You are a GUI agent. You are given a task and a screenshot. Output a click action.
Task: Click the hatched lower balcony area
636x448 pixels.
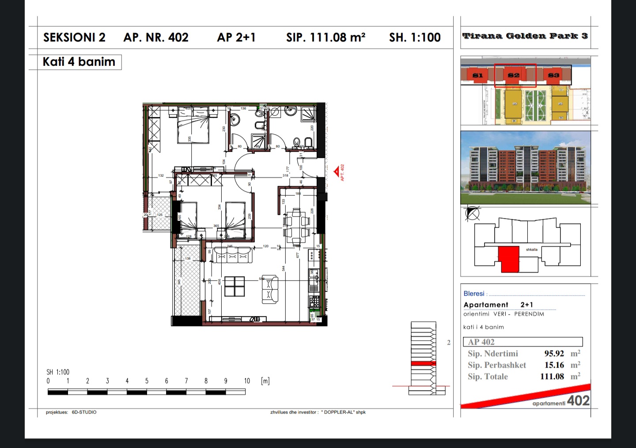(188, 282)
